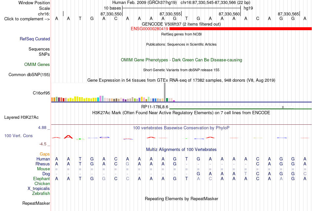Viewport: 312px width, 211px height.
Task: Click the T base in the Dog row
Action: tap(246, 174)
